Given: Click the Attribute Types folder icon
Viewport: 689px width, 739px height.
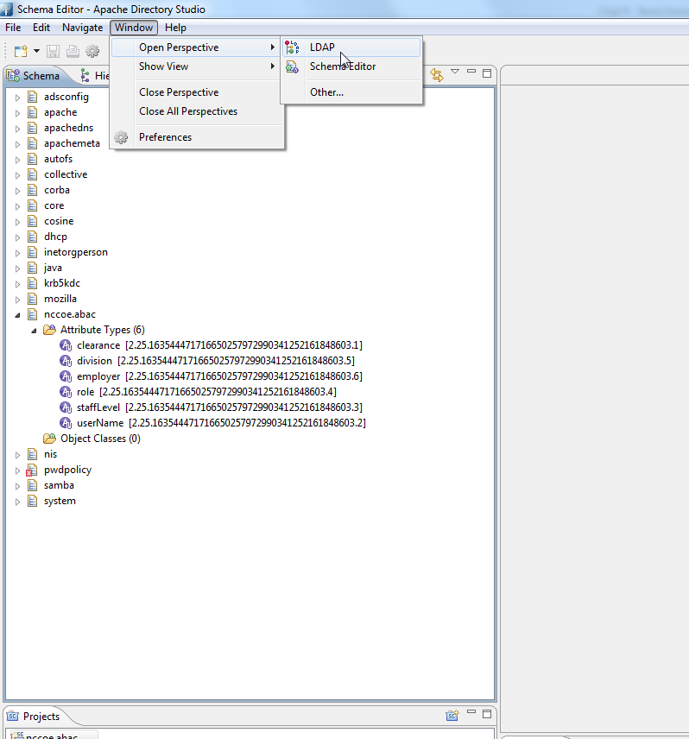Looking at the screenshot, I should tap(49, 330).
